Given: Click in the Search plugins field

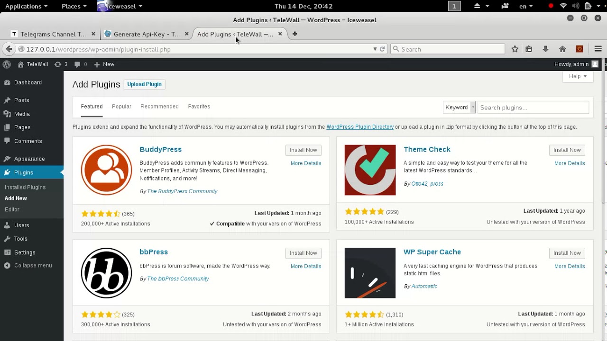Looking at the screenshot, I should coord(533,108).
